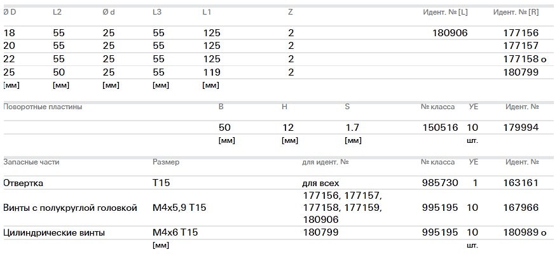Open ident number 177157 in the Ø20 row

point(520,46)
